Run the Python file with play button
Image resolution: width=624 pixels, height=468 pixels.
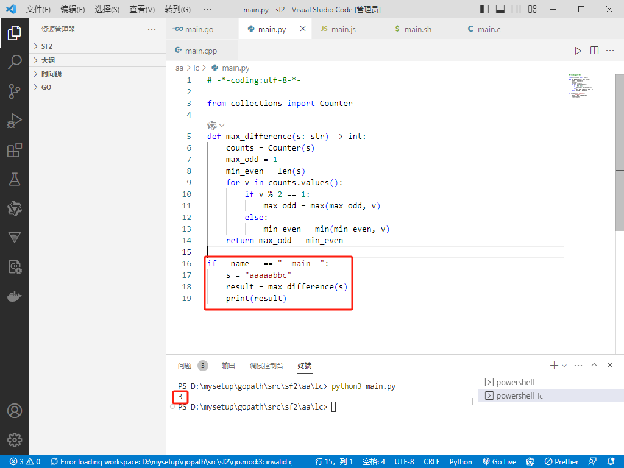578,51
